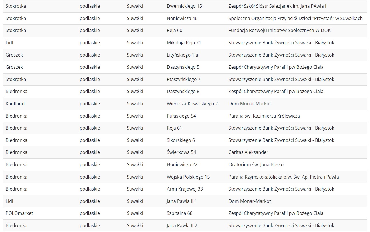Click Zespół Charytatywny in Daszyńskiego 8 row

point(276,91)
